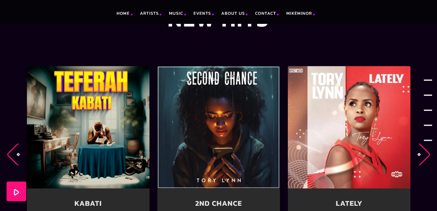
Task: Click the pink play button icon
Action: (x=16, y=191)
